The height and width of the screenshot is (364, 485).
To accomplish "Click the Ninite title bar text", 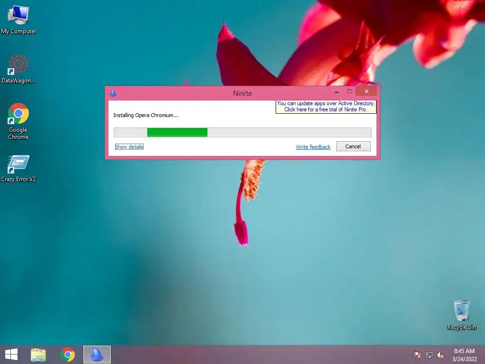I will pos(242,93).
